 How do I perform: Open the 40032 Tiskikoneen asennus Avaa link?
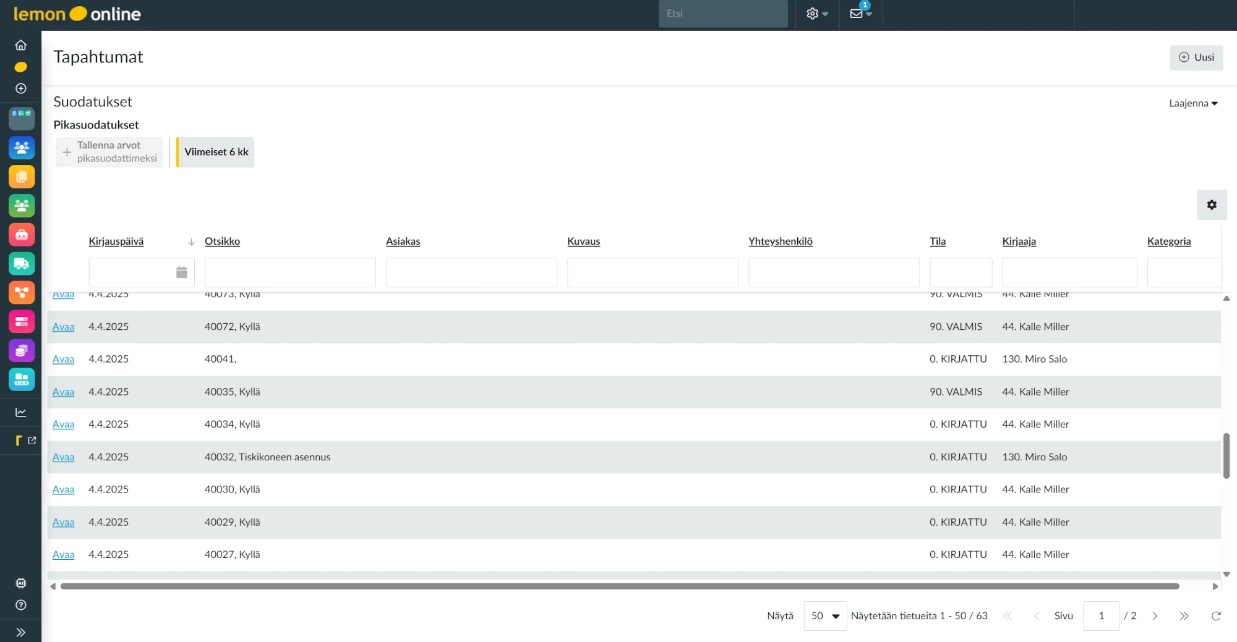63,457
